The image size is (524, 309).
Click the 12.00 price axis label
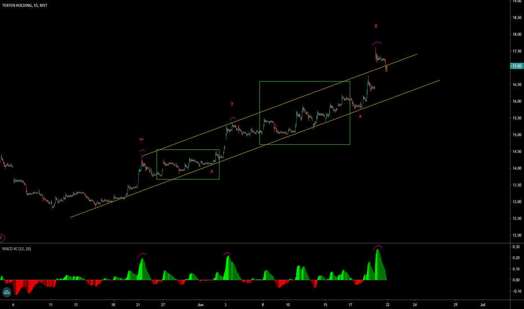pos(517,235)
